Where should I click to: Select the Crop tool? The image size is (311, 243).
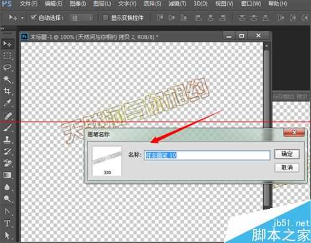[x=7, y=91]
